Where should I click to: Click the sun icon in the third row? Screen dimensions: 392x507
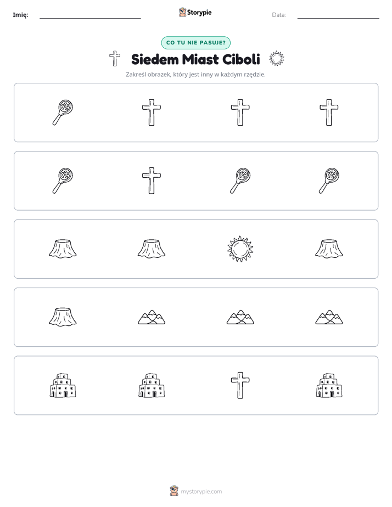(x=240, y=249)
